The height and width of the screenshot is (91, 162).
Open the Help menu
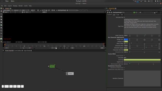pyautogui.click(x=30, y=6)
